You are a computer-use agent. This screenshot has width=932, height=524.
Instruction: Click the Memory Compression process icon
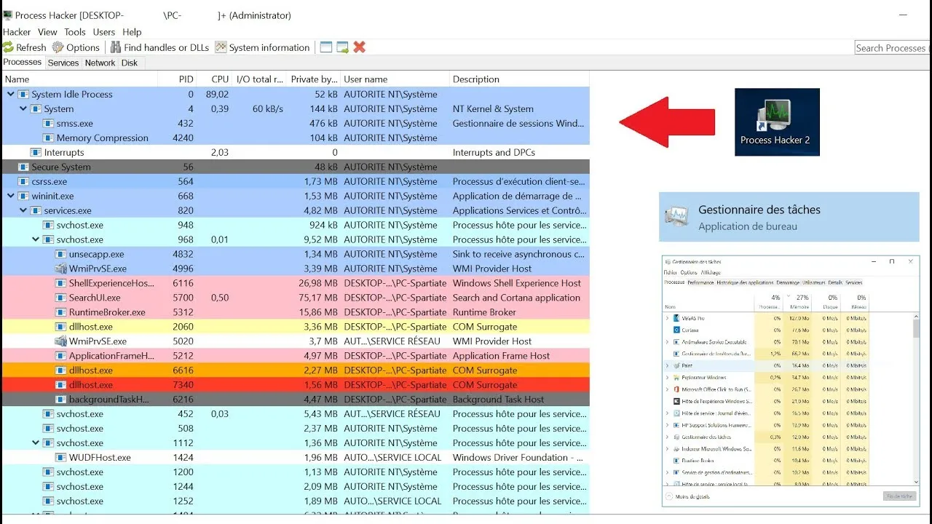(x=49, y=138)
